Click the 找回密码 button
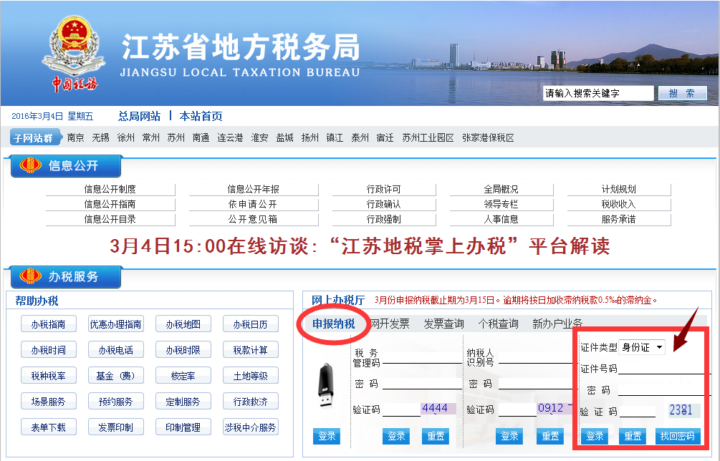Image resolution: width=720 pixels, height=461 pixels. pyautogui.click(x=677, y=436)
